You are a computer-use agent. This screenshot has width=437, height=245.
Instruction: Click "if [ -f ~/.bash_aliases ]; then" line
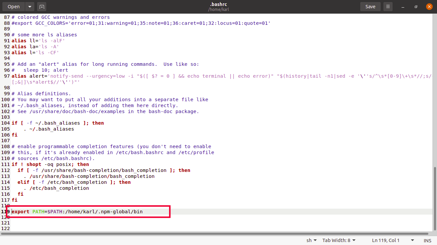point(58,123)
